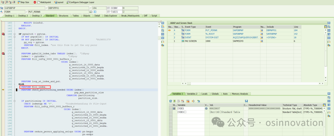Open the Detail tab
The width and height of the screenshot is (334, 136).
tap(97, 16)
